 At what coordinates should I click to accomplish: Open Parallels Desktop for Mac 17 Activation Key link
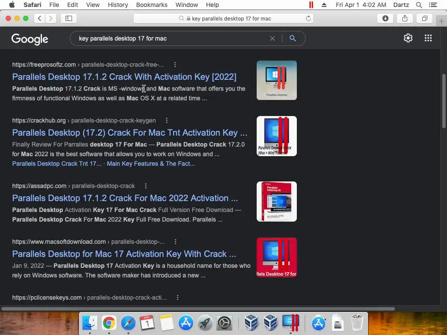(124, 254)
